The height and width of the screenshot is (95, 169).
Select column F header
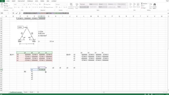[x=41, y=16]
